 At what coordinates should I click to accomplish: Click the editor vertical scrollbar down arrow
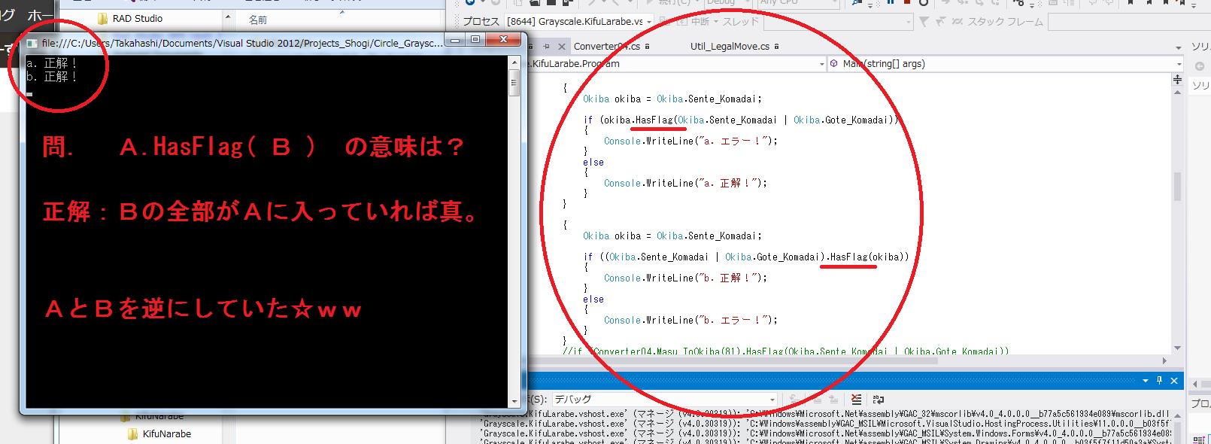tap(1177, 348)
